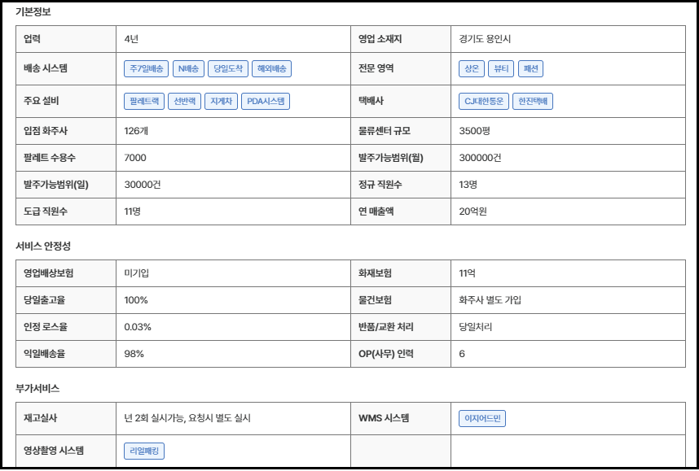Click the 한진택배 courier tag
Image resolution: width=699 pixels, height=471 pixels.
[534, 102]
